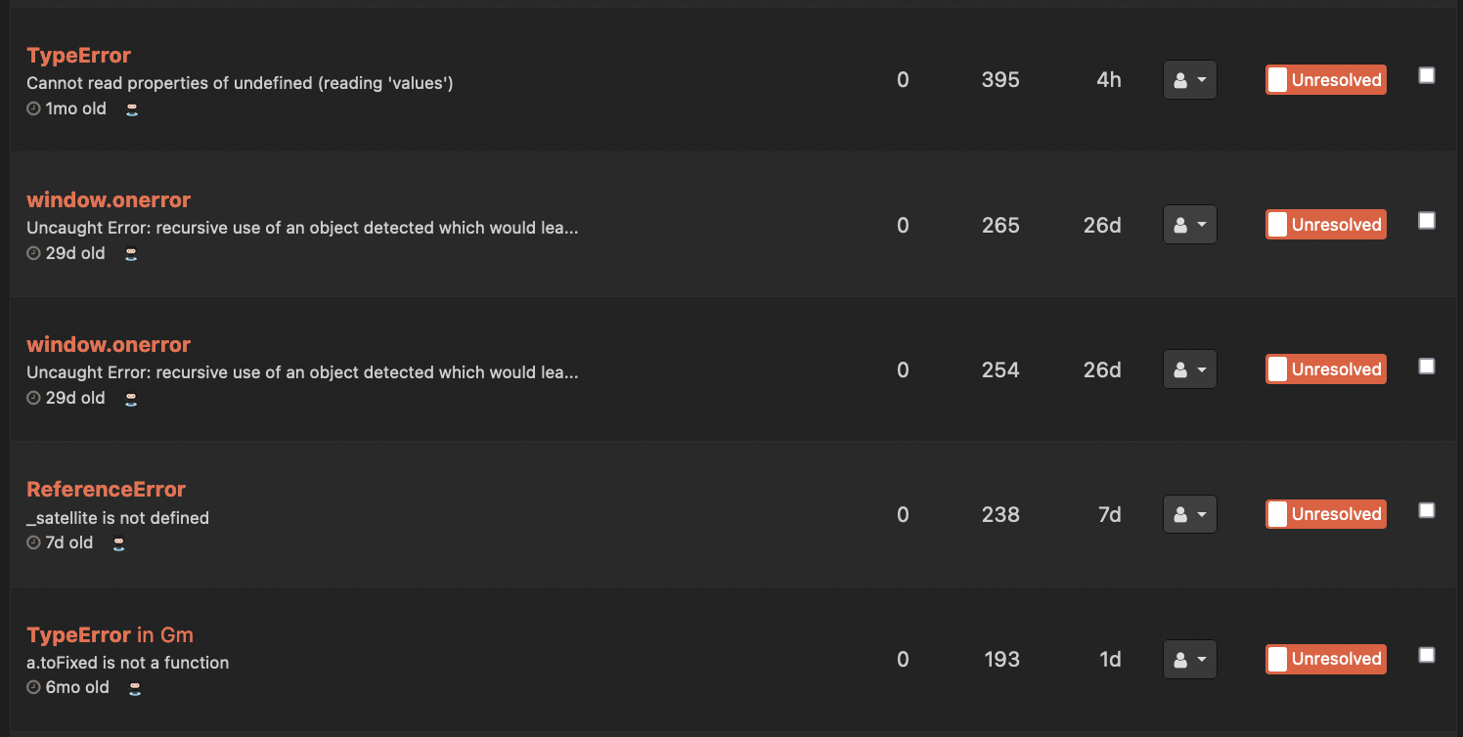Open the '_satellite is not defined' ReferenceError issue
The height and width of the screenshot is (737, 1463).
pyautogui.click(x=106, y=489)
